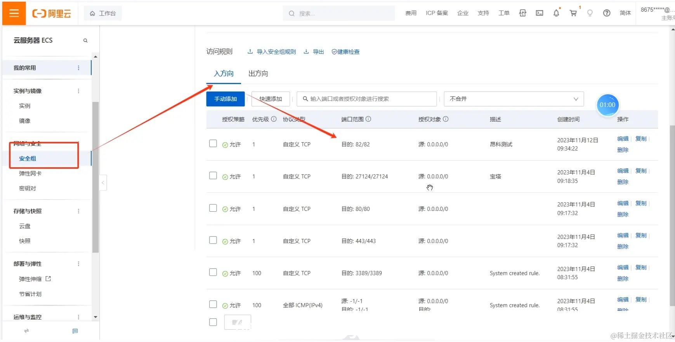Open the shopping cart
Image resolution: width=675 pixels, height=342 pixels.
[x=573, y=13]
